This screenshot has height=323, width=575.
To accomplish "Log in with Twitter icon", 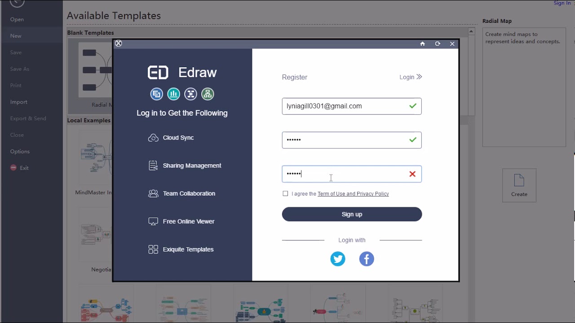I will [338, 259].
